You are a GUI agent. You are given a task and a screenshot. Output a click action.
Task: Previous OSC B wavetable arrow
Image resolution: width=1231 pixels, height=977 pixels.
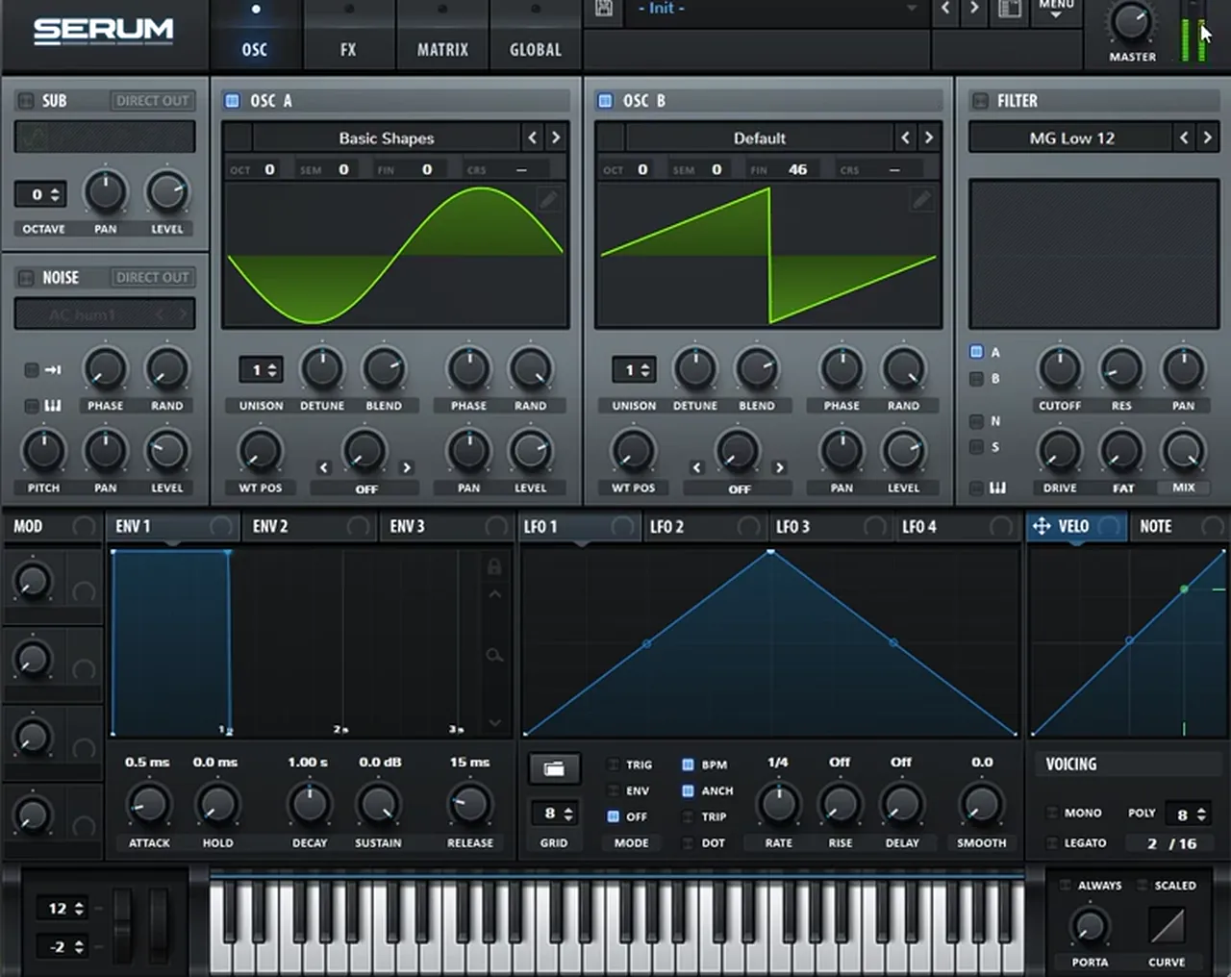click(x=905, y=138)
